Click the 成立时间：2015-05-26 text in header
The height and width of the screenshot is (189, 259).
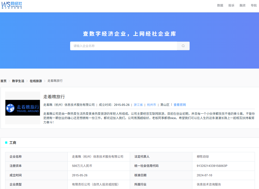pos(114,105)
